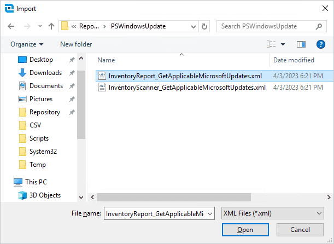Go back with the left arrow
This screenshot has height=244, width=334.
coord(11,26)
